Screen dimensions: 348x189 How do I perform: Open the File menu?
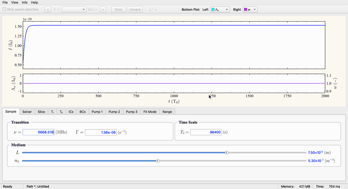(5, 2)
